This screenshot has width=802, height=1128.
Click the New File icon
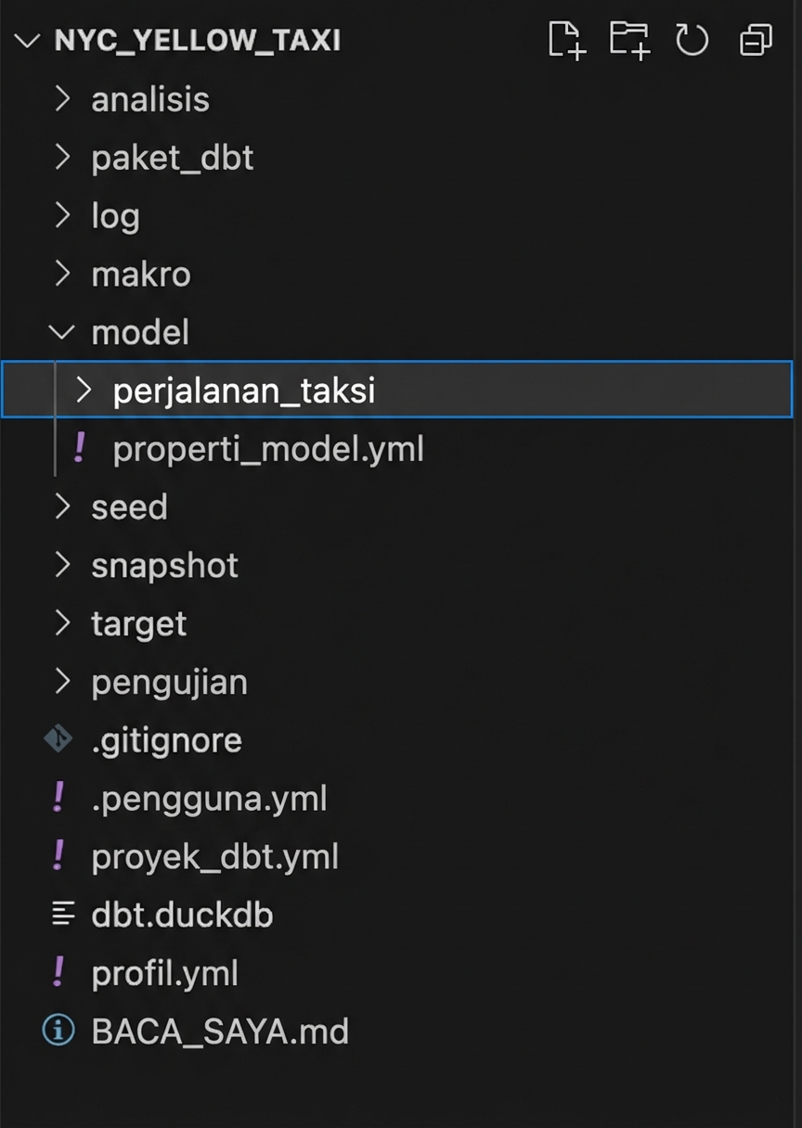tap(566, 40)
